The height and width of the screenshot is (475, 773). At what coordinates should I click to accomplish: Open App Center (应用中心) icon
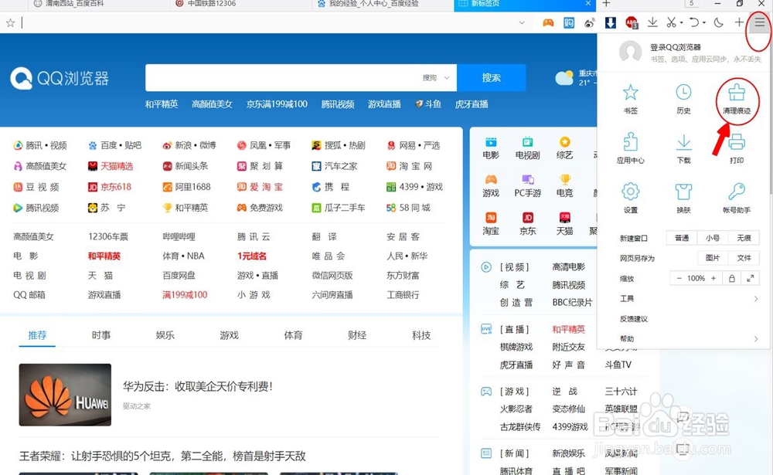tap(631, 148)
